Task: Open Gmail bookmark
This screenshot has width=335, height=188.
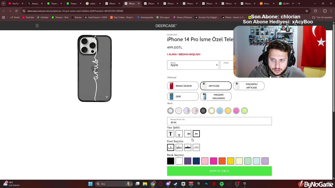Action: [15, 17]
